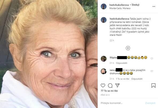Reply to the filipino comment with Odpovědět

(122, 63)
